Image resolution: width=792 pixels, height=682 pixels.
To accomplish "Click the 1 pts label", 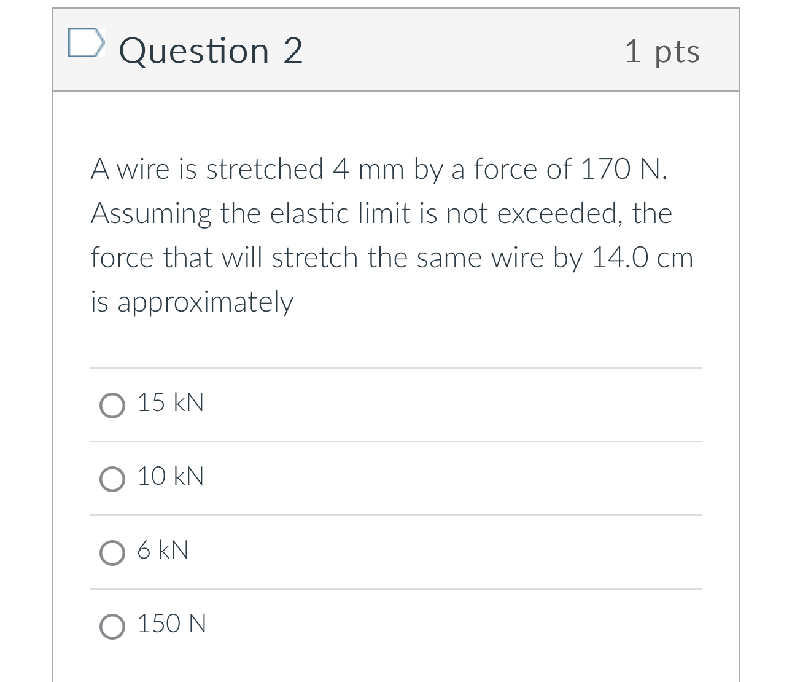I will pyautogui.click(x=662, y=52).
